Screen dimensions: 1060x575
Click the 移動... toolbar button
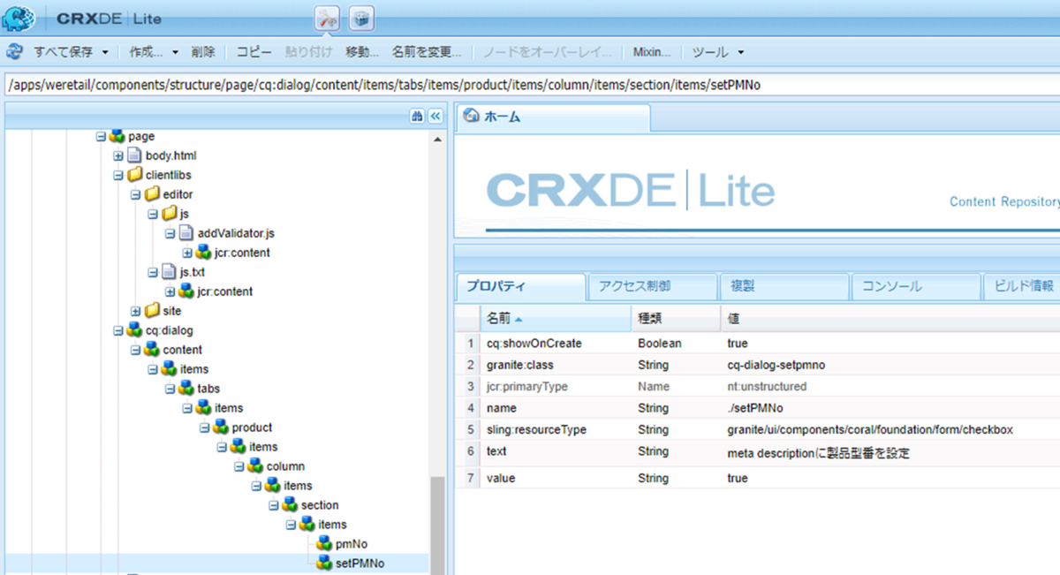pyautogui.click(x=362, y=52)
